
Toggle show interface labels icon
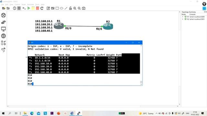(x=19, y=8)
